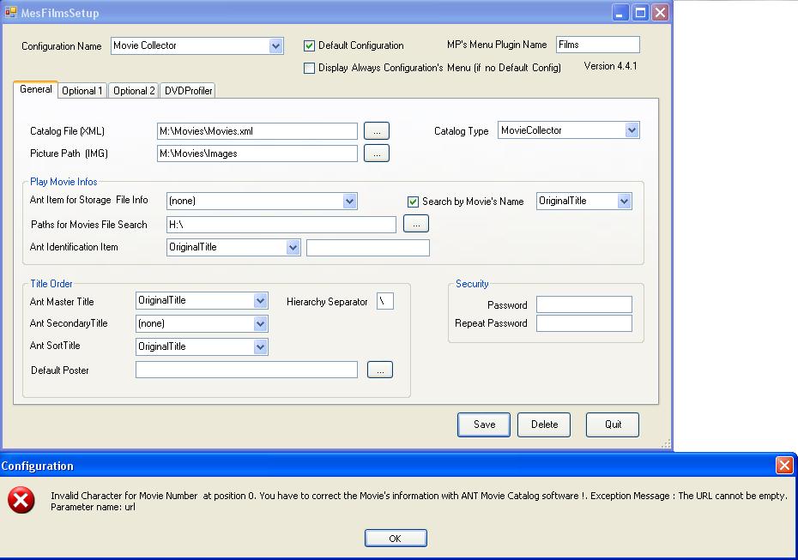Image resolution: width=798 pixels, height=560 pixels.
Task: Switch to the Optional 1 tab
Action: 82,91
